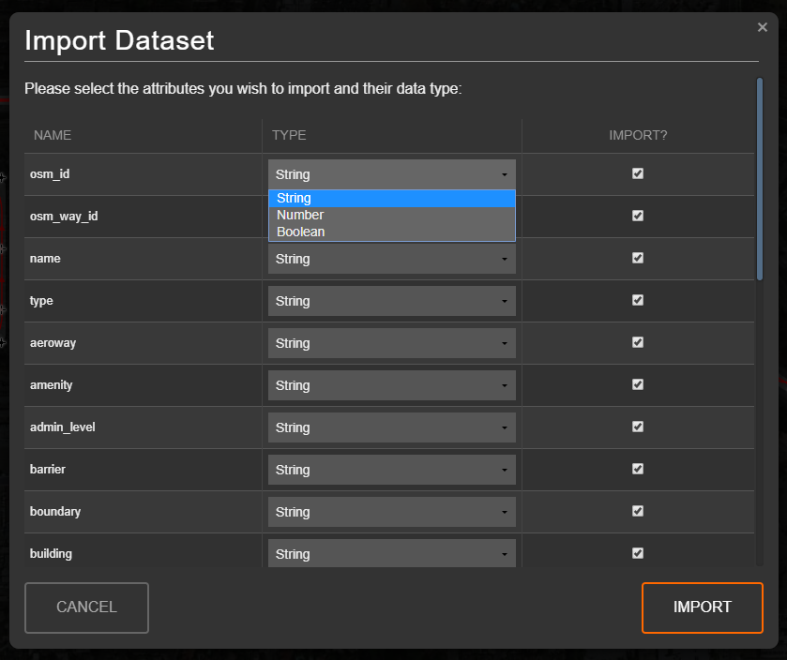Uncheck the import checkbox for osm_id

637,173
